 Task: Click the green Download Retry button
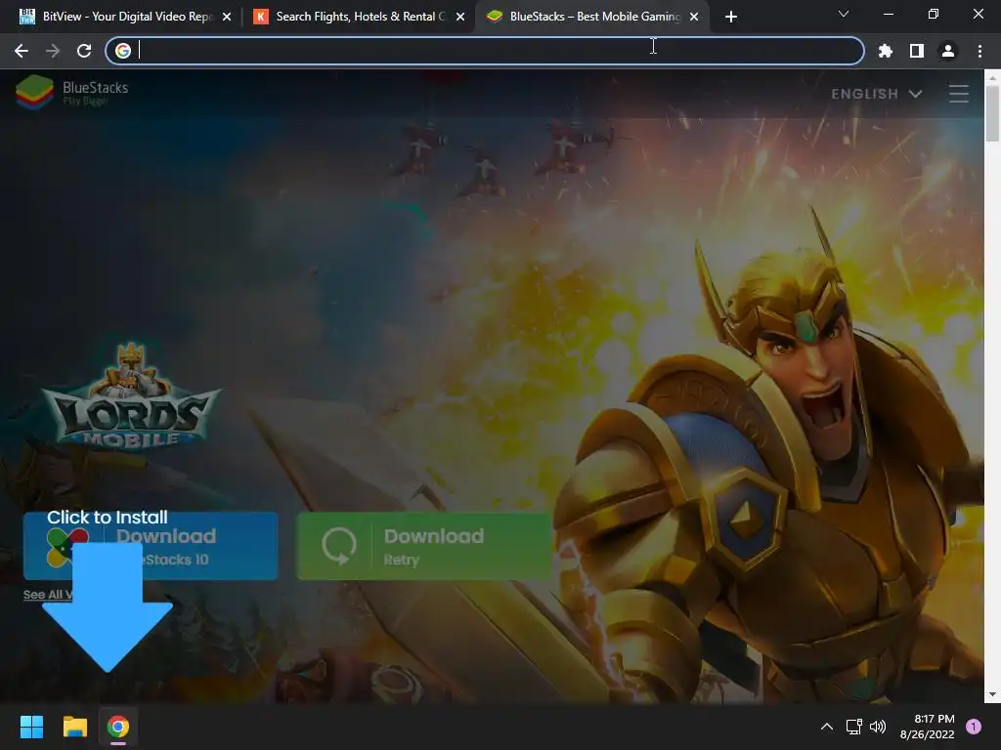tap(424, 546)
